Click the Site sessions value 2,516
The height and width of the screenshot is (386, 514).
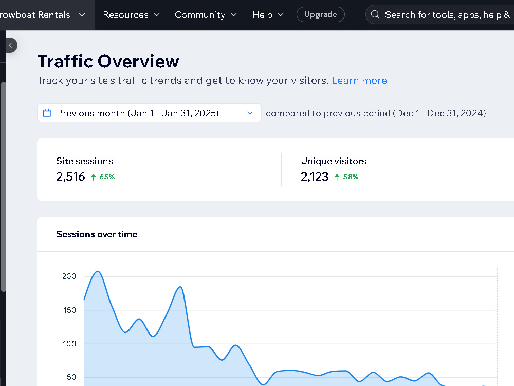point(70,177)
